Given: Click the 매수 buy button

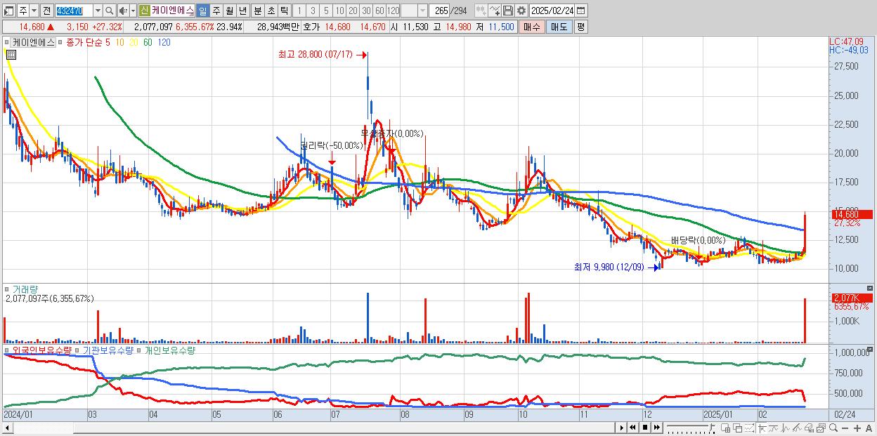Looking at the screenshot, I should [x=532, y=27].
